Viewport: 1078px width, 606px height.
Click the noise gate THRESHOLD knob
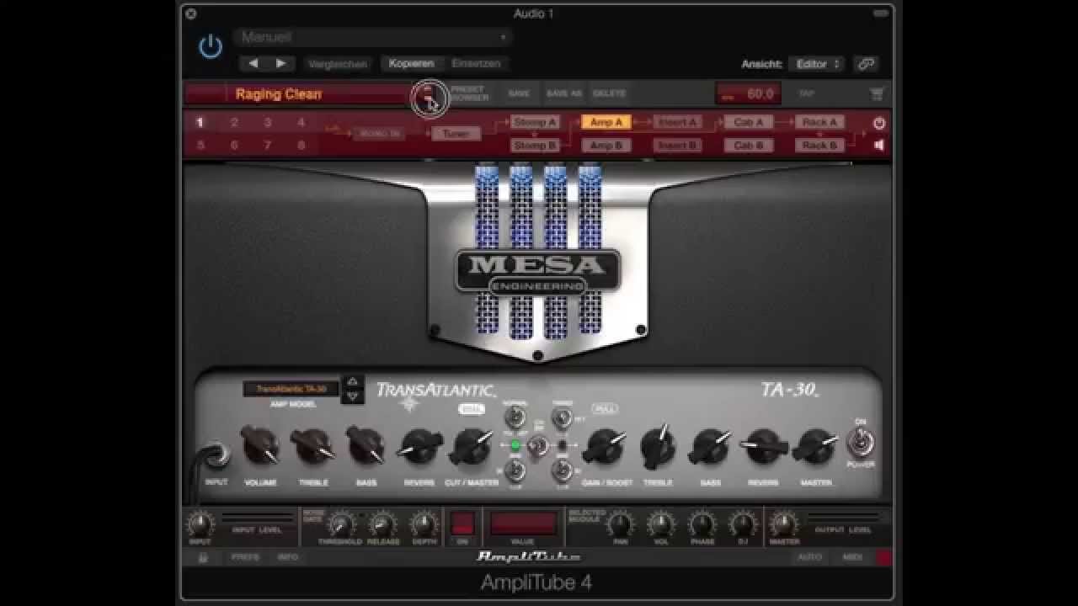pyautogui.click(x=340, y=524)
